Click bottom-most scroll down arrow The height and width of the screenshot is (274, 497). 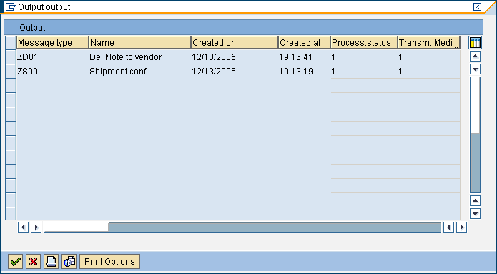click(x=475, y=213)
